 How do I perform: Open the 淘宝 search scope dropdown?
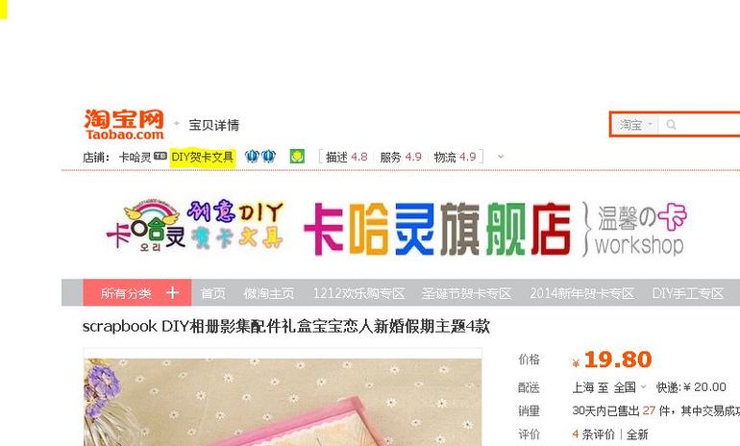point(635,125)
